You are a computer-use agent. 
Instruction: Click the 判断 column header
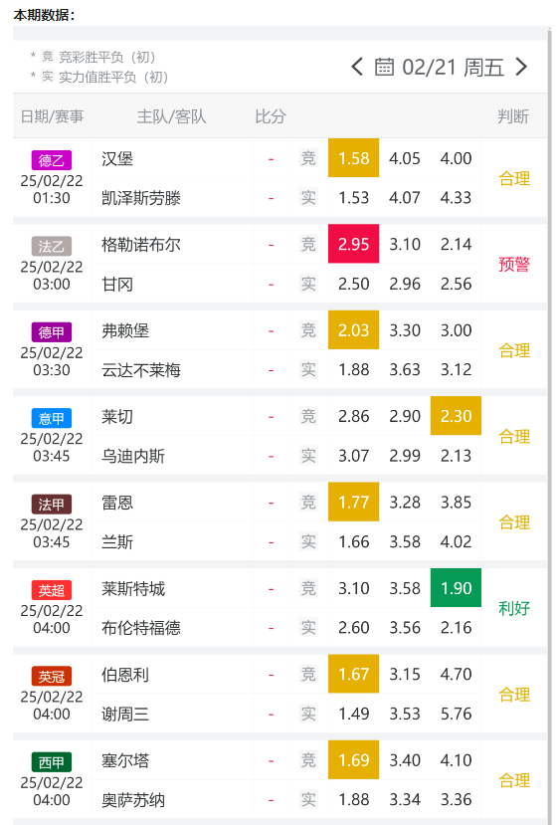(x=513, y=116)
